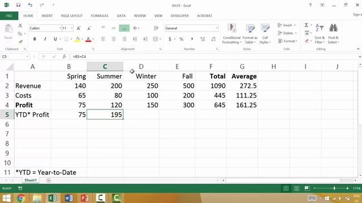Click the Copy icon in Clipboard group
The width and height of the screenshot is (362, 203).
20,34
